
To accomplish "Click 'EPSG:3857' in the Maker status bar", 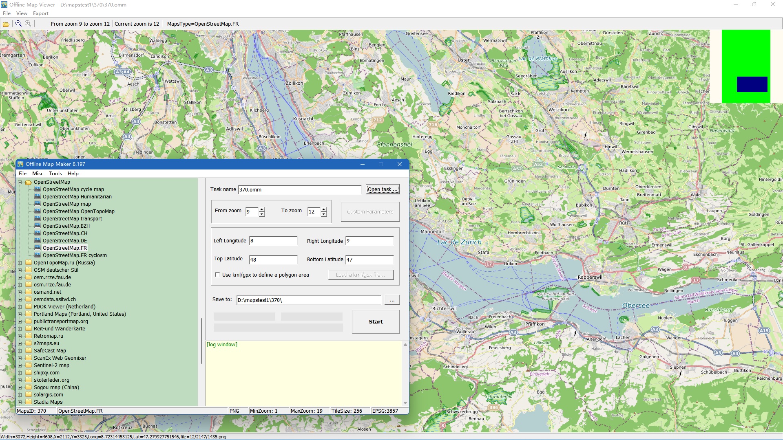I will pyautogui.click(x=385, y=411).
